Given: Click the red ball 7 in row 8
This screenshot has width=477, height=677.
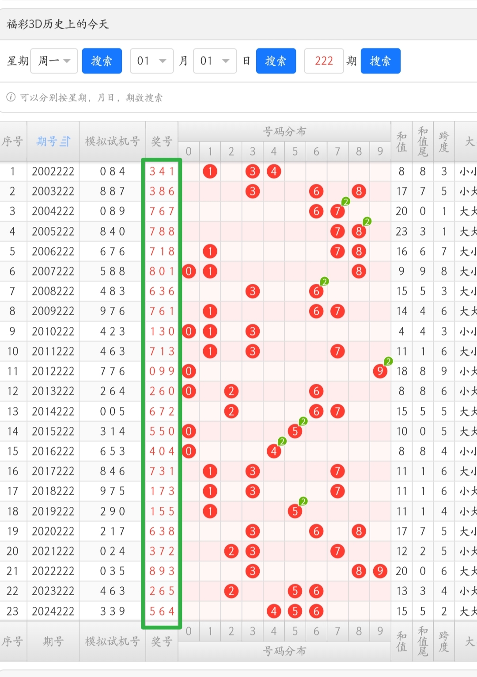Looking at the screenshot, I should (337, 311).
